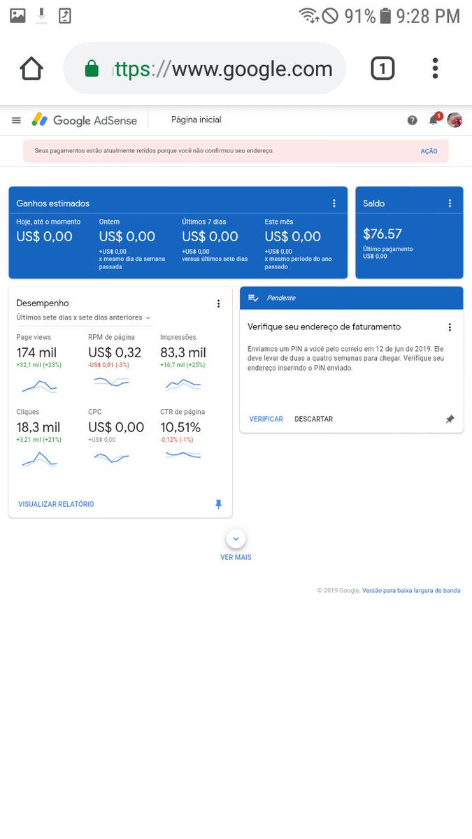Image resolution: width=472 pixels, height=839 pixels.
Task: Click the Pendente checklist icon
Action: (254, 298)
